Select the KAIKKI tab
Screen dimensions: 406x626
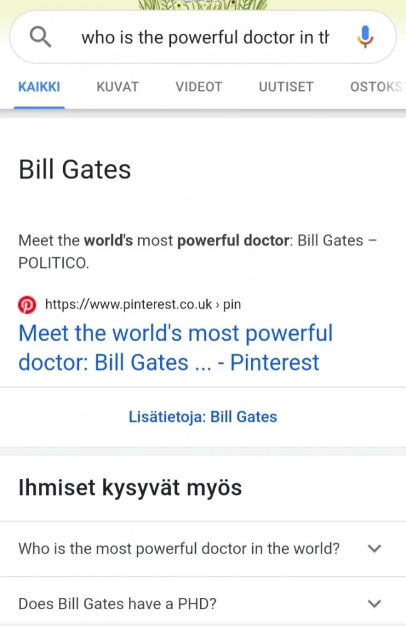coord(39,87)
